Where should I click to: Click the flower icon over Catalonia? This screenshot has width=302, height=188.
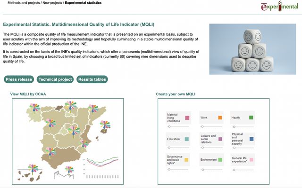click(93, 110)
